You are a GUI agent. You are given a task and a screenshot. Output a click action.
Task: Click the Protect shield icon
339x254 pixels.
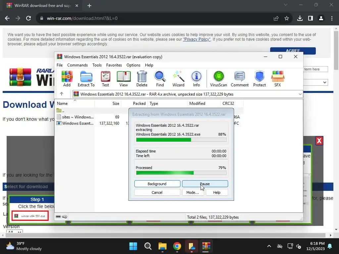pyautogui.click(x=260, y=79)
